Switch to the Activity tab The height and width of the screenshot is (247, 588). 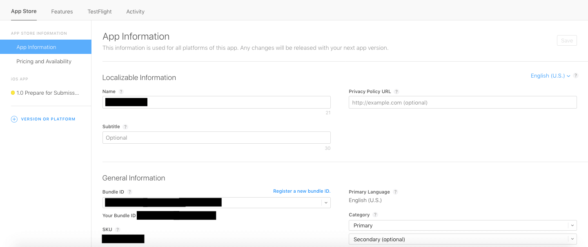(136, 11)
